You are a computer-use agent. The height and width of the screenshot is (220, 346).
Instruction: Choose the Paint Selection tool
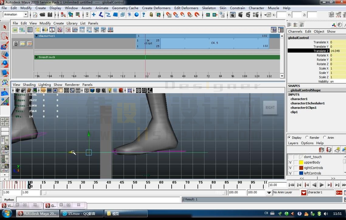point(5,46)
